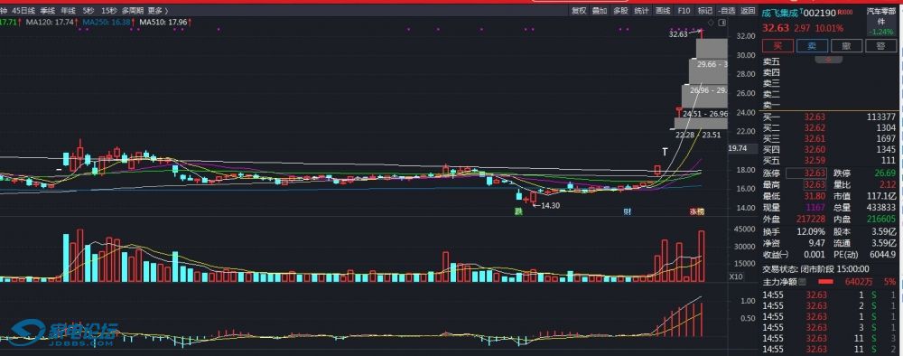Click the 涨榜 marker under the chart
The height and width of the screenshot is (356, 903).
[697, 211]
